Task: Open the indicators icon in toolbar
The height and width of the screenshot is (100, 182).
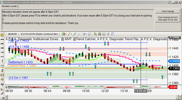Action: click(104, 34)
